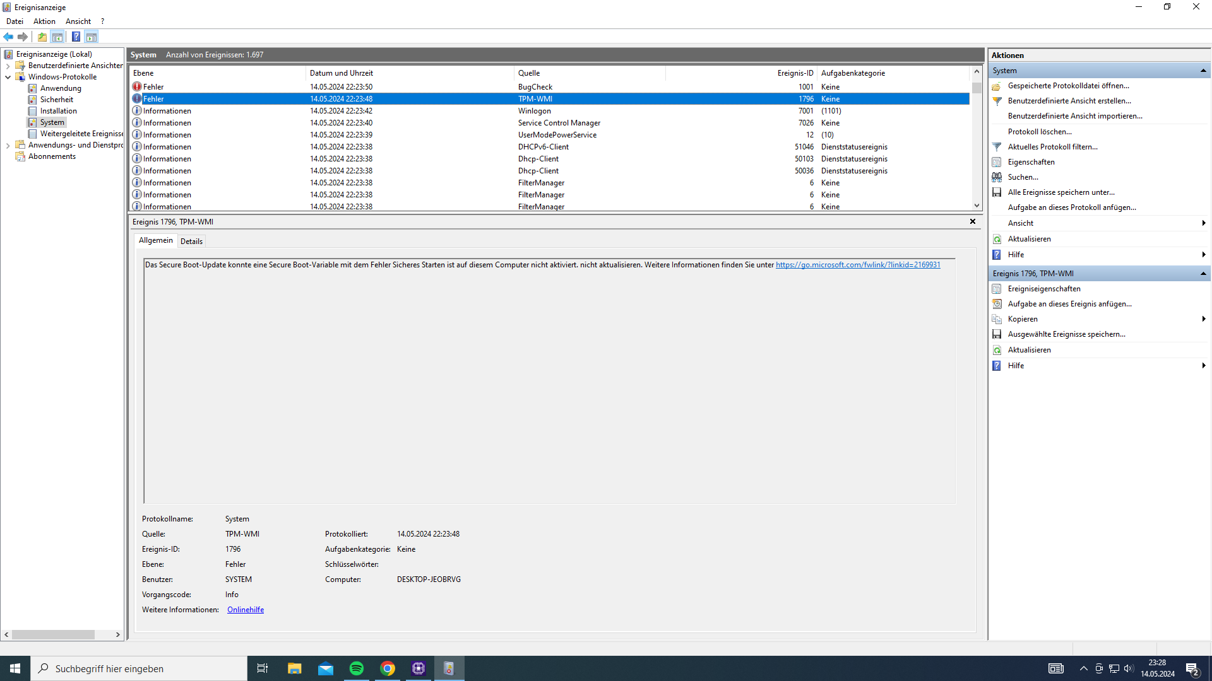Image resolution: width=1212 pixels, height=681 pixels.
Task: Click the toolbar help question mark icon
Action: tap(76, 37)
